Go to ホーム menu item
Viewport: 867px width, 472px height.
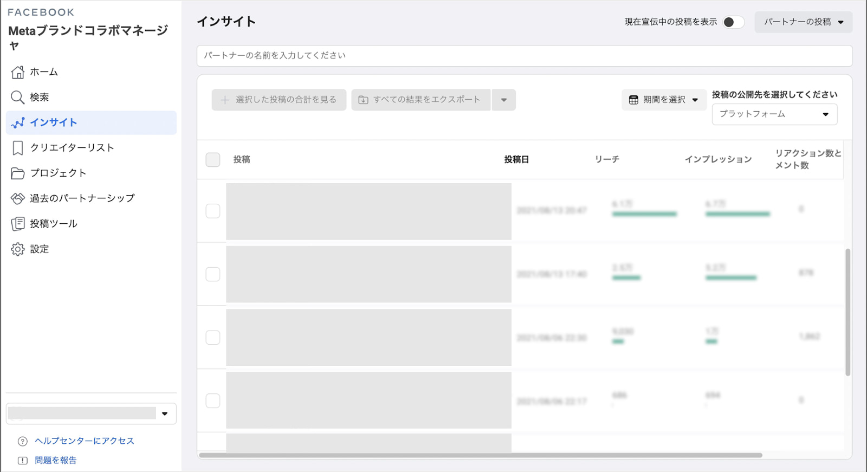pyautogui.click(x=91, y=72)
